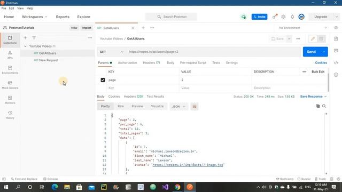This screenshot has width=342, height=192.
Task: Switch to the Tests tab
Action: [x=216, y=63]
